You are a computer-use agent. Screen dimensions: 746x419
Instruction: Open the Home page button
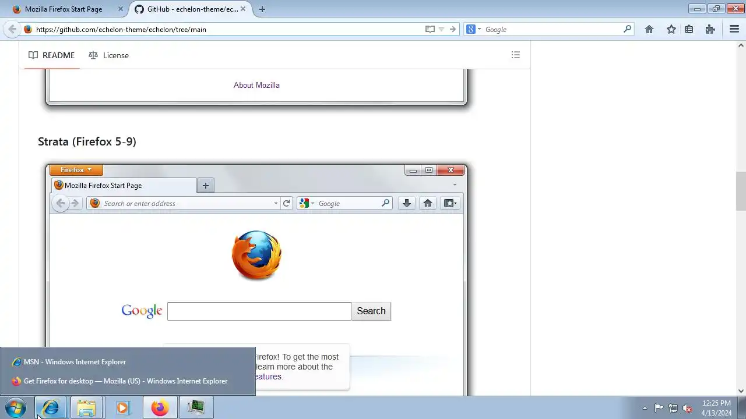pyautogui.click(x=649, y=29)
